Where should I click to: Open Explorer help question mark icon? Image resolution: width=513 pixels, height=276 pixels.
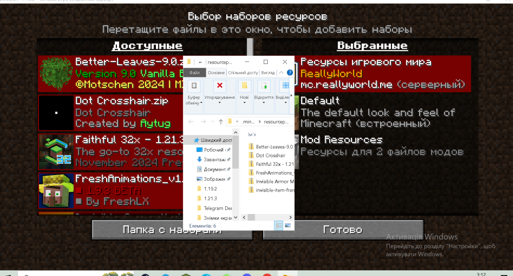[x=290, y=73]
